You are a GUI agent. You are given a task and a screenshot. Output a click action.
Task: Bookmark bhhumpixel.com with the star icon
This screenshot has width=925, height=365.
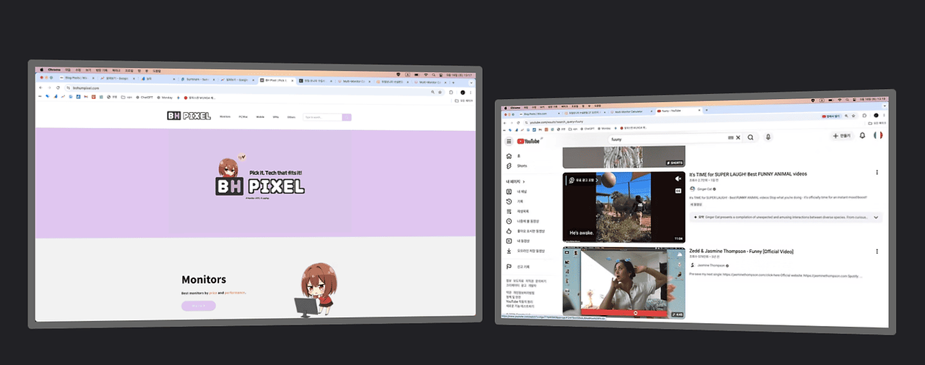[440, 93]
